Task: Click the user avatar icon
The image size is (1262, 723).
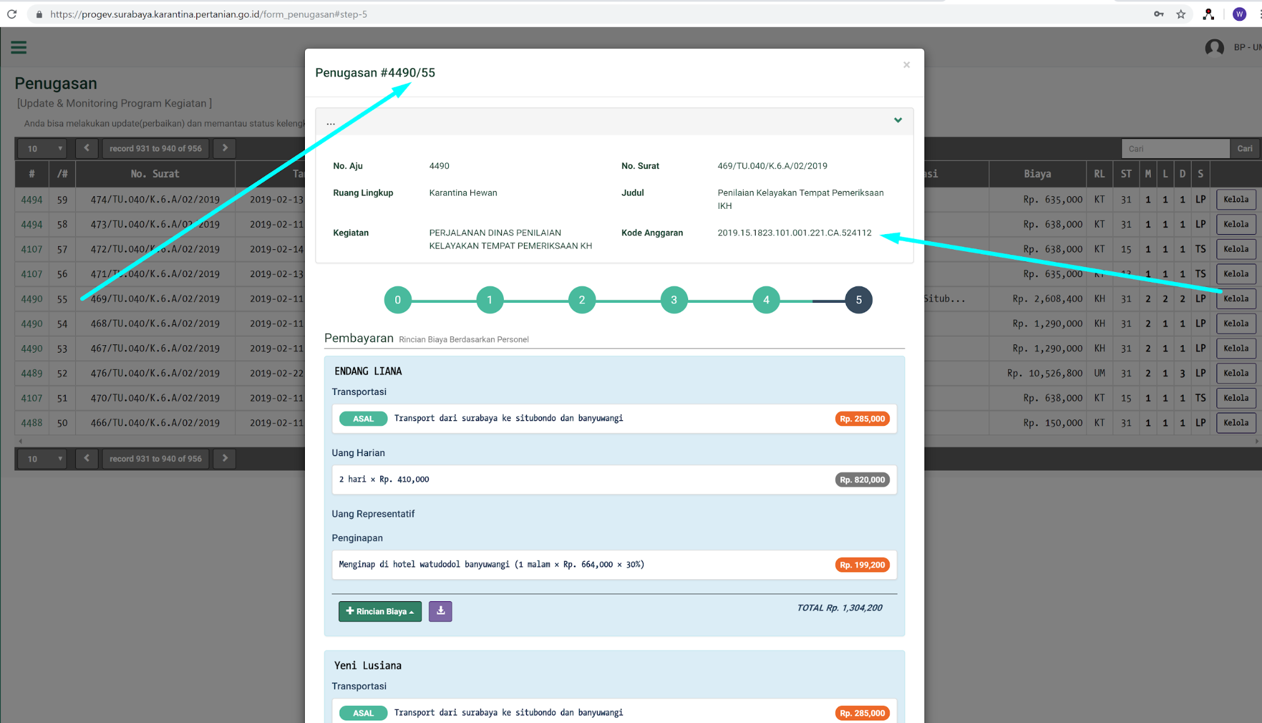Action: pos(1214,47)
